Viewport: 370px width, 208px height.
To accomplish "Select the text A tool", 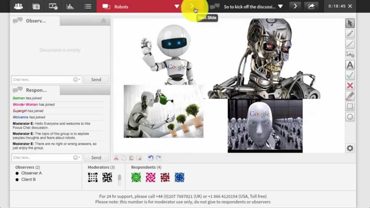I will 350,65.
